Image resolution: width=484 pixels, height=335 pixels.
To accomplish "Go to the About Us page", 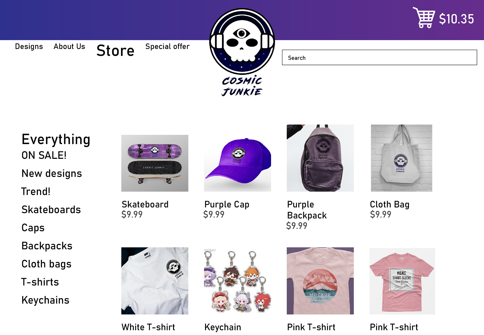I will (69, 46).
